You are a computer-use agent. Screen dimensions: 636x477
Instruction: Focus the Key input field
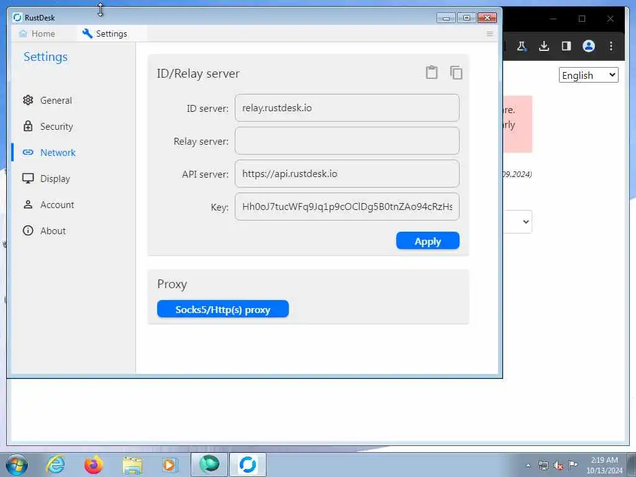347,206
